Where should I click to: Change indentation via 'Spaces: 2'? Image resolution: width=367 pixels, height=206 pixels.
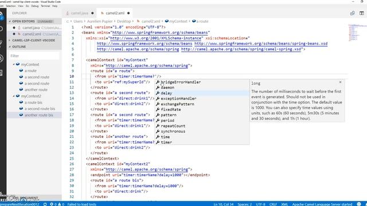[245, 204]
